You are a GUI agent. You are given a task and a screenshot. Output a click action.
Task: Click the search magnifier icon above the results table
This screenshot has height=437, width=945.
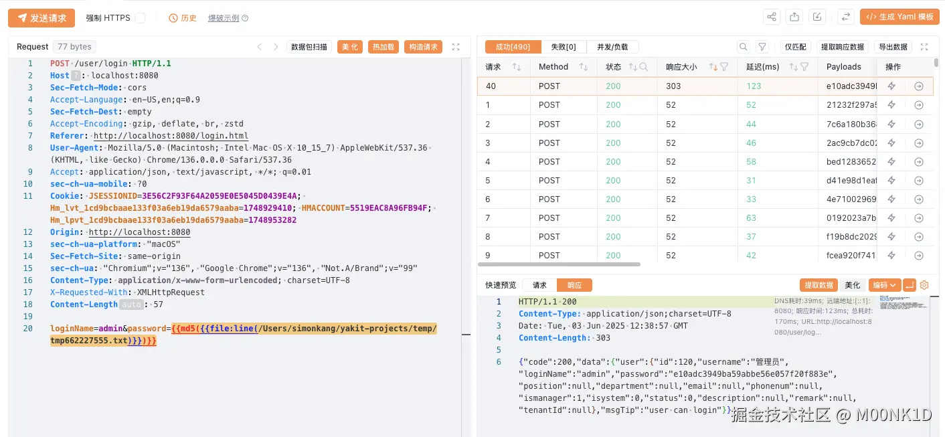coord(743,47)
